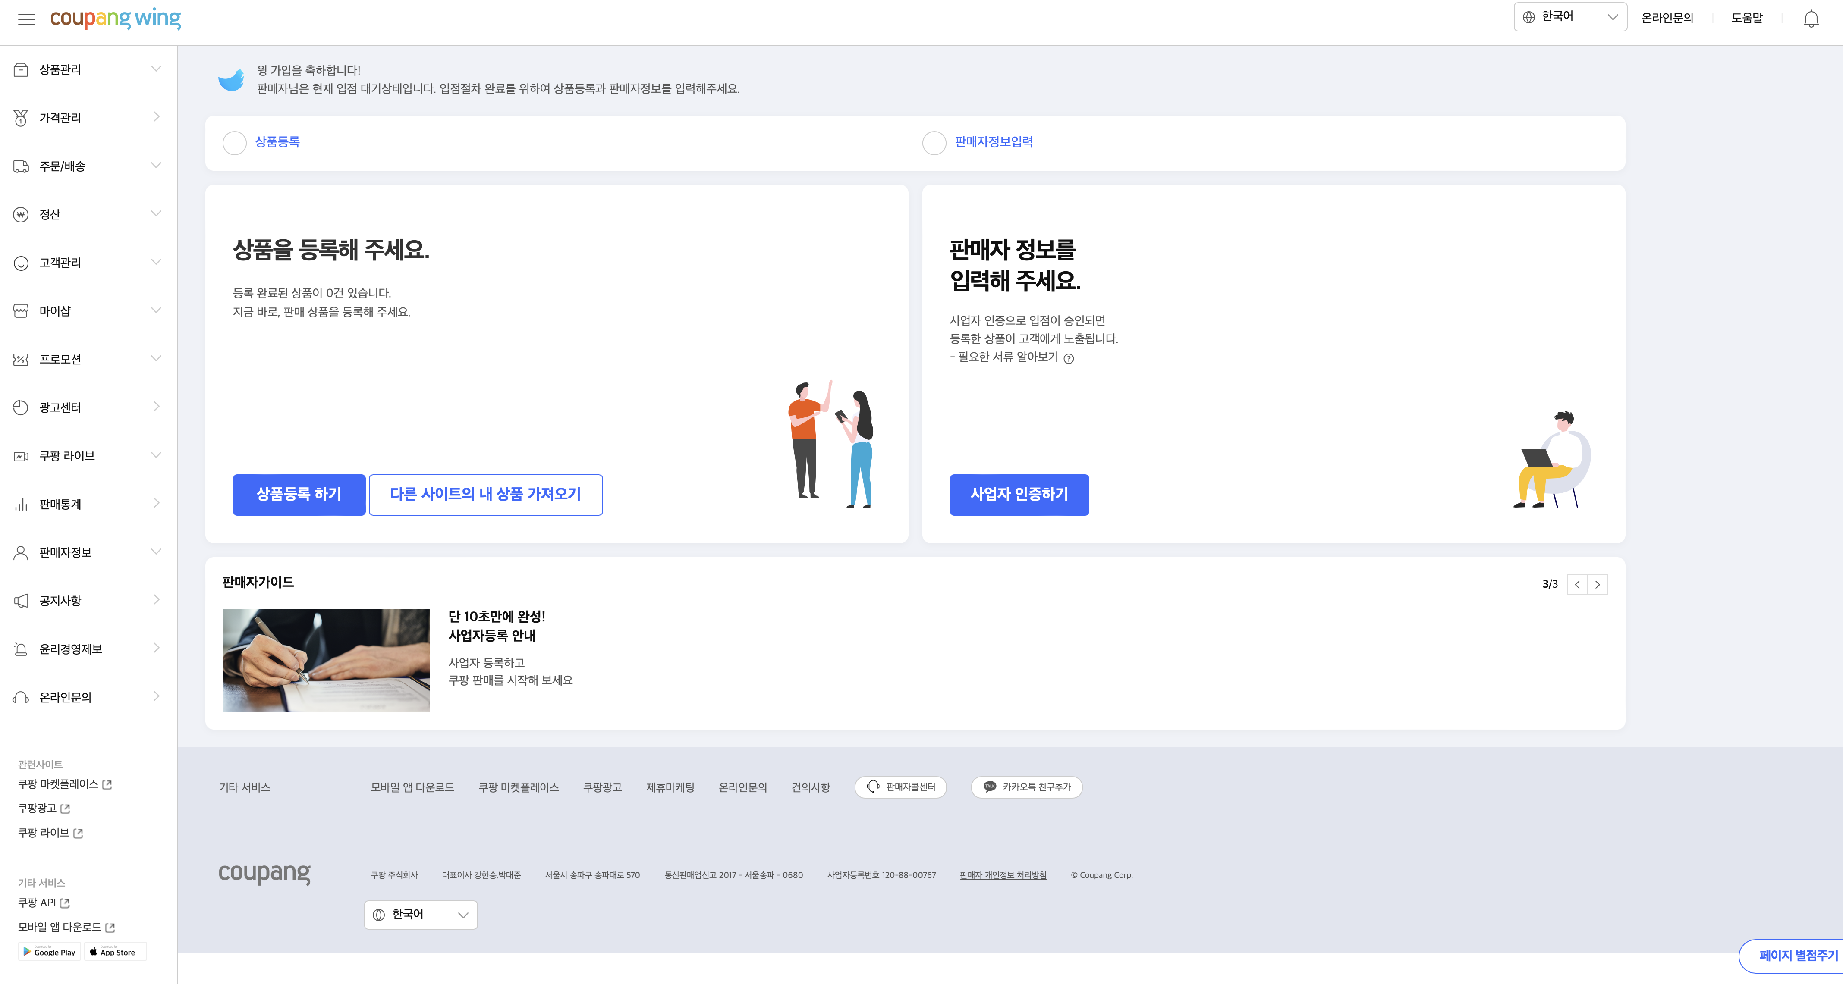Viewport: 1843px width, 984px height.
Task: Click the help question icon beside 필요한 서류 알아보기
Action: coord(1068,358)
